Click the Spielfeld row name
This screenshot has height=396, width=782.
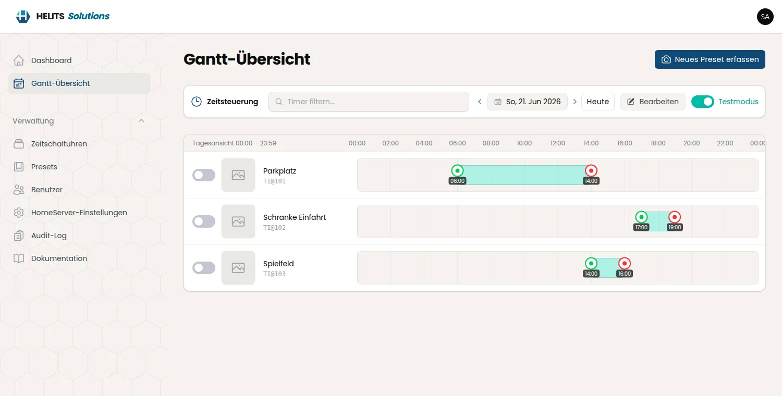point(278,264)
